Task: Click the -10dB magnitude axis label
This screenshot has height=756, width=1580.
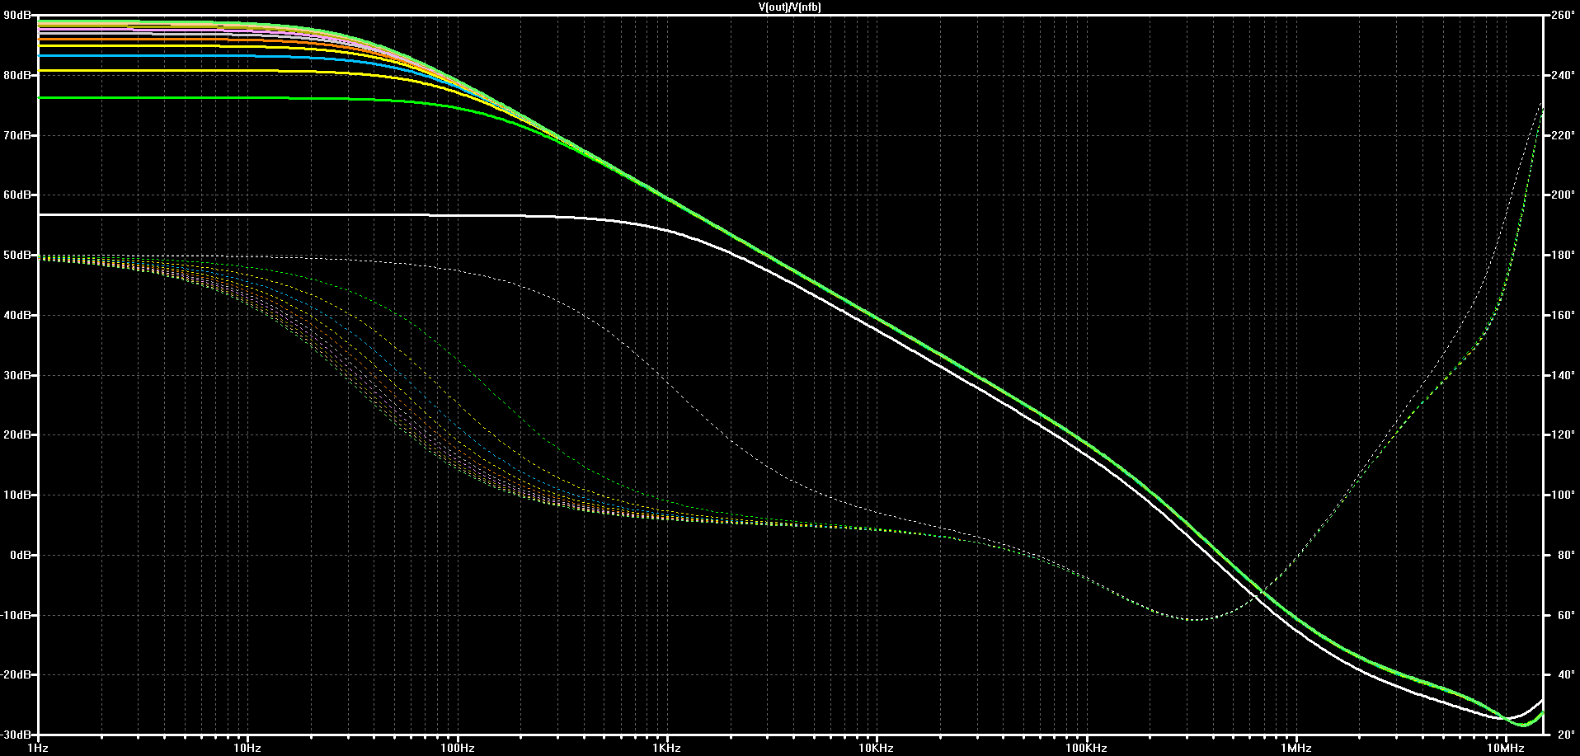Action: click(16, 615)
